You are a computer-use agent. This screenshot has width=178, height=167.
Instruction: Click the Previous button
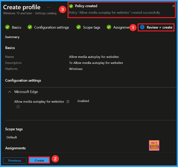pyautogui.click(x=15, y=160)
